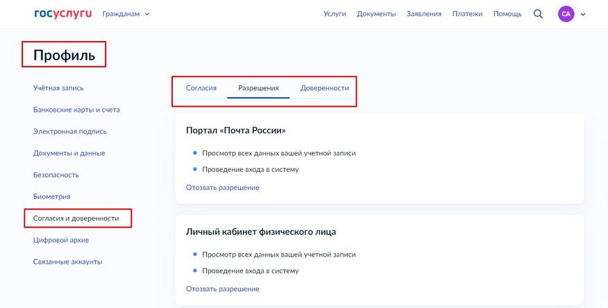Screen dimensions: 608x308
Task: Open Банковские карты и счета section
Action: point(76,110)
